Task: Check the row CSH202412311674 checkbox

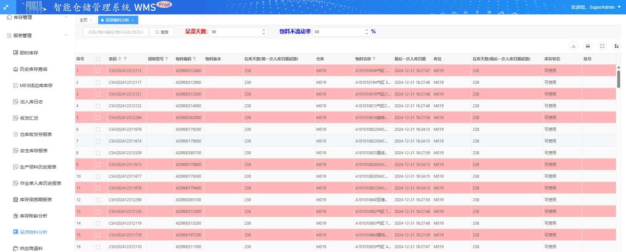Action: click(98, 141)
